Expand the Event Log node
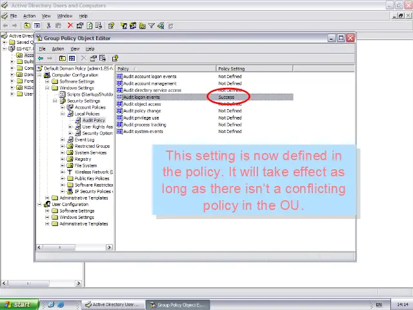 [63, 139]
